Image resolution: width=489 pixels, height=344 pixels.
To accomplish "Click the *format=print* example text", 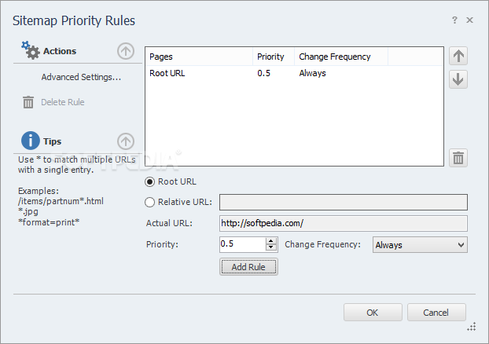I will click(49, 222).
